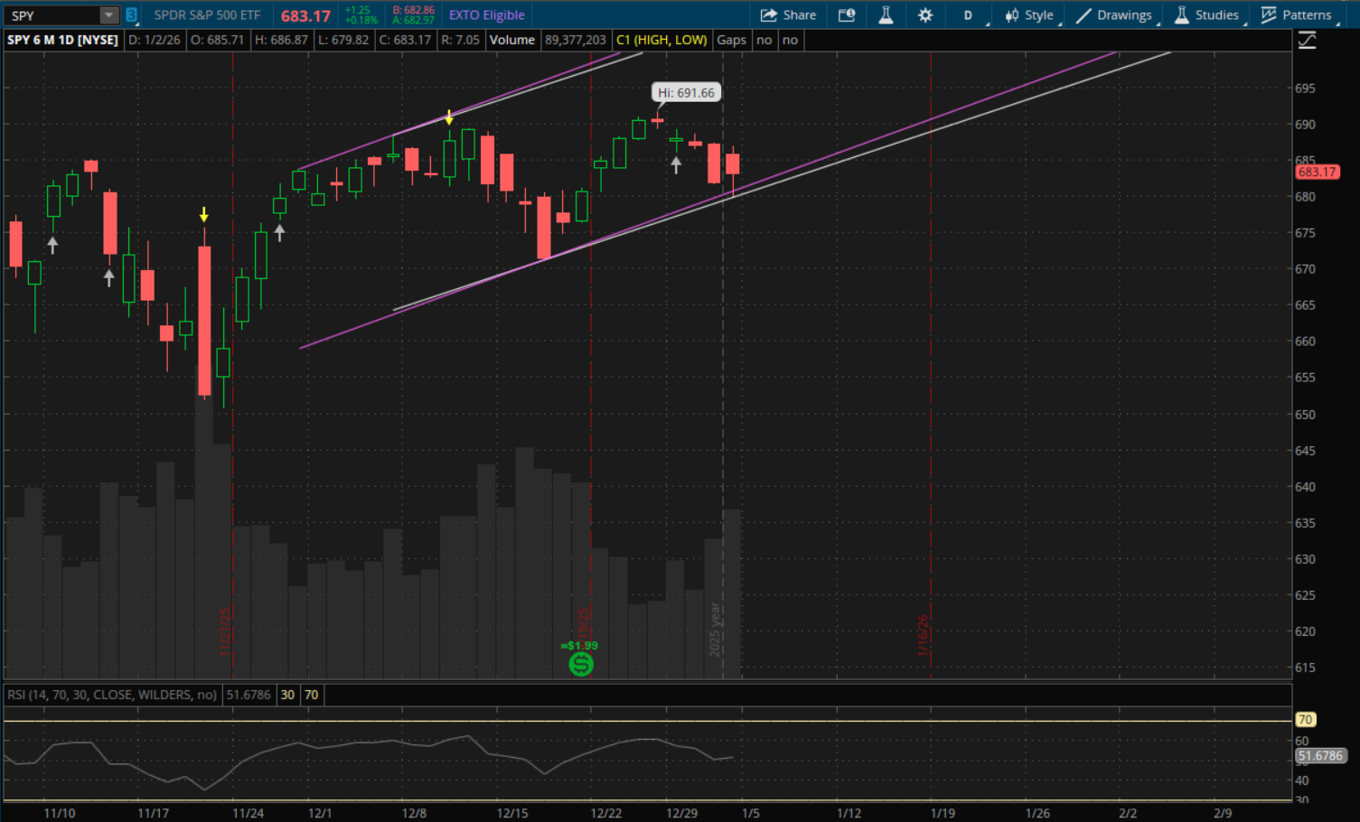Open the Patterns menu
The image size is (1360, 822).
[x=1297, y=15]
